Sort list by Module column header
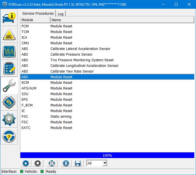Viewport: 196px width, 175px height. (x=35, y=20)
